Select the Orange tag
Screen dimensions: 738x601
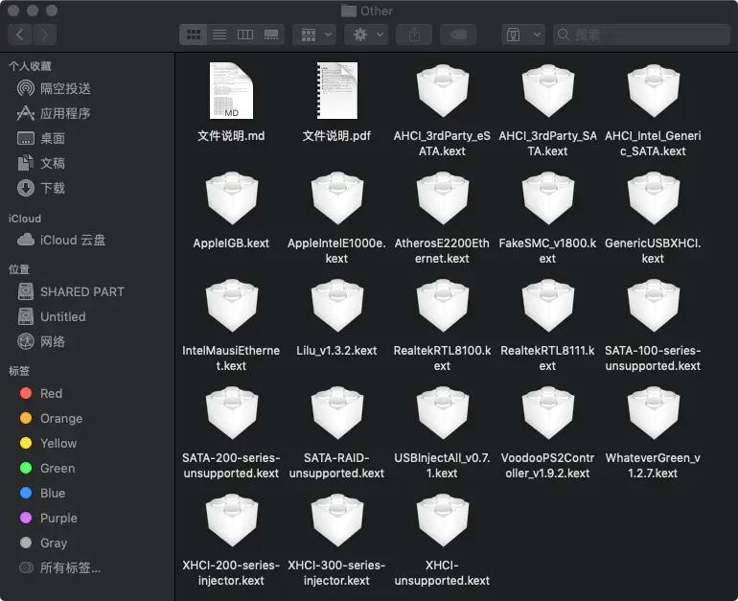tap(52, 418)
